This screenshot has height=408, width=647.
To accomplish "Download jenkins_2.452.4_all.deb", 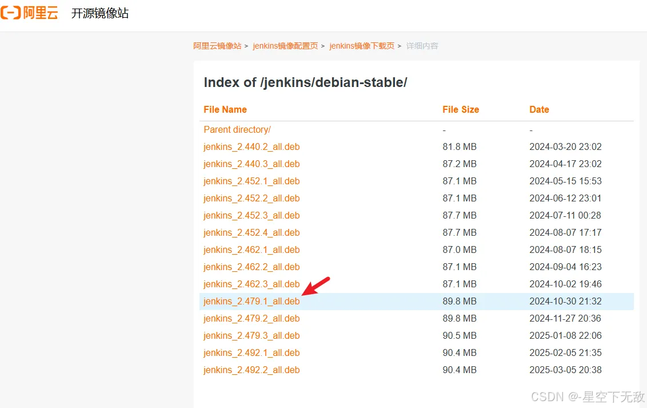I will click(x=251, y=233).
